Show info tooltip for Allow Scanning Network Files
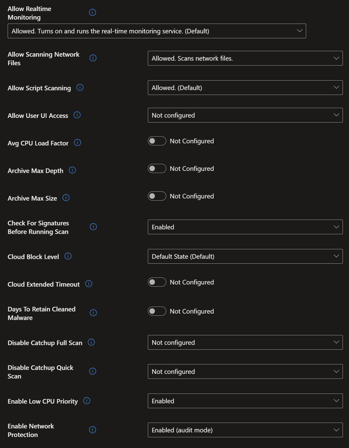This screenshot has height=448, width=349. (x=93, y=58)
